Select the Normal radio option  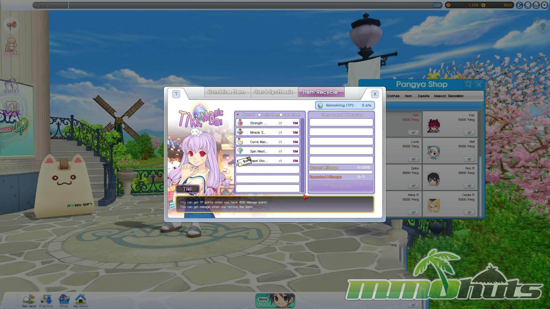(238, 115)
